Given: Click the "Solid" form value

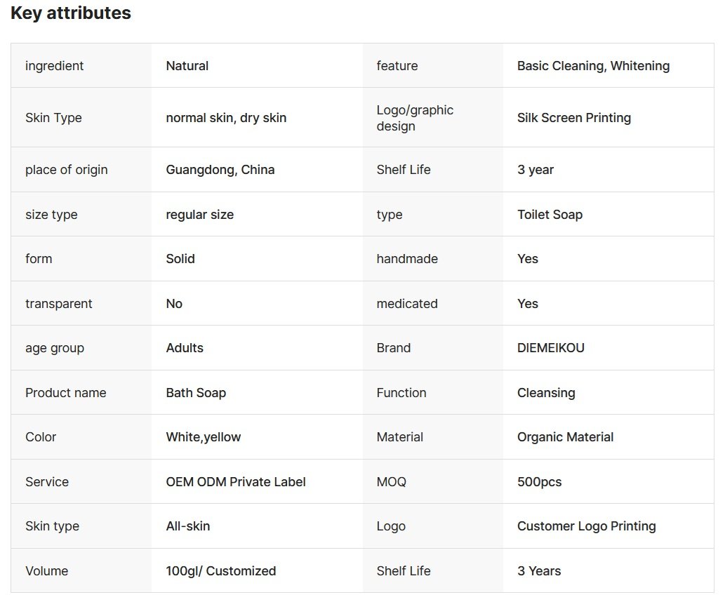Looking at the screenshot, I should tap(180, 259).
